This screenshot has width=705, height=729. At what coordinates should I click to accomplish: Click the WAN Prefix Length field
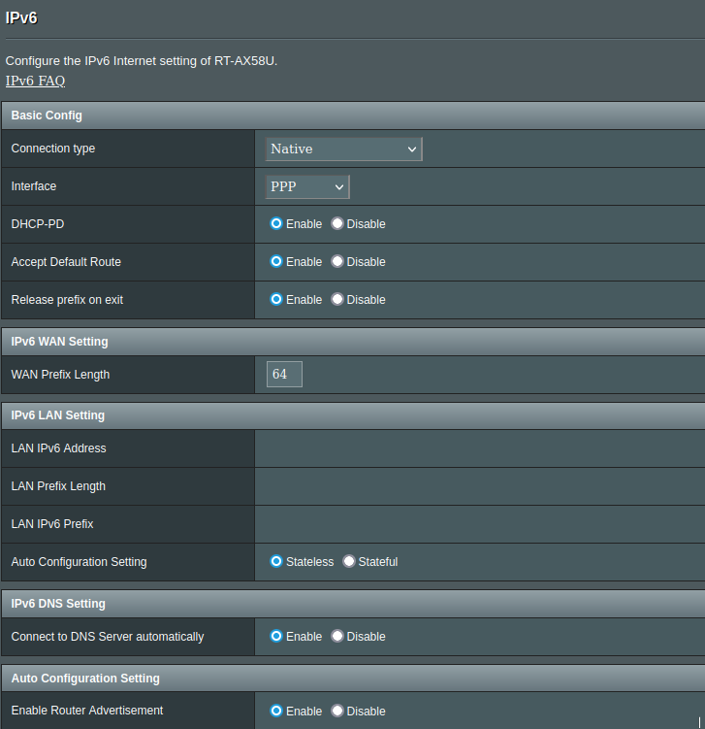[x=284, y=374]
